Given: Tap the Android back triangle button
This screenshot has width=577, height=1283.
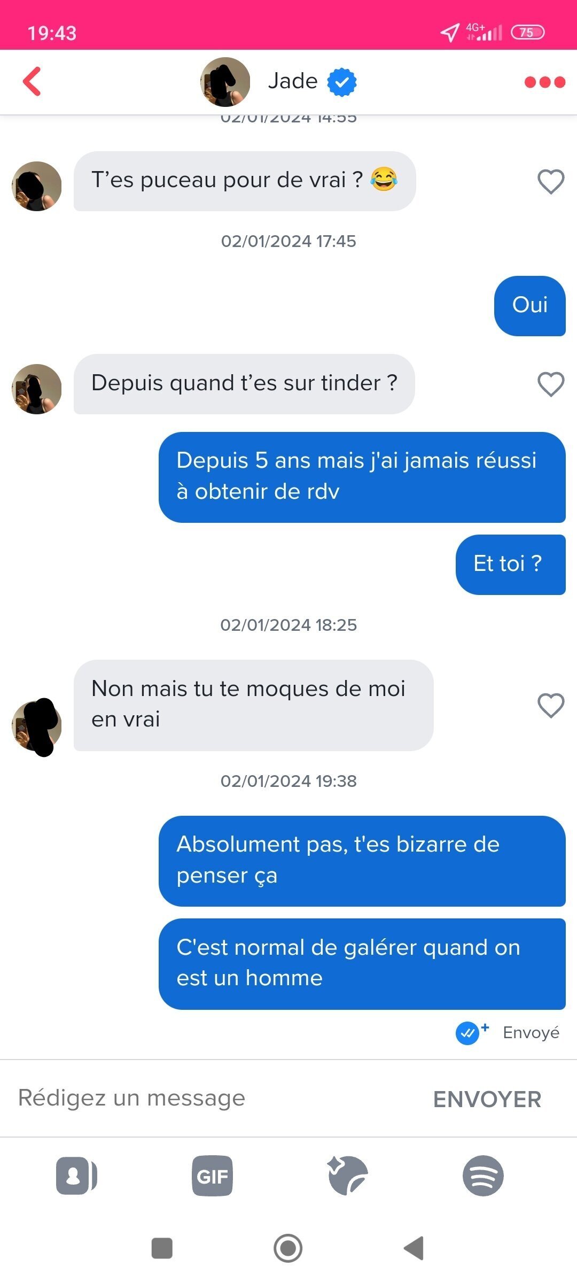Looking at the screenshot, I should tap(414, 1248).
